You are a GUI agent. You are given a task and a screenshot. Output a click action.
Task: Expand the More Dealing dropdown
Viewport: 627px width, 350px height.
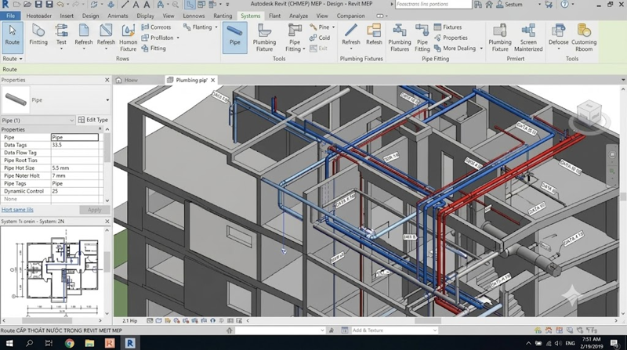click(481, 49)
